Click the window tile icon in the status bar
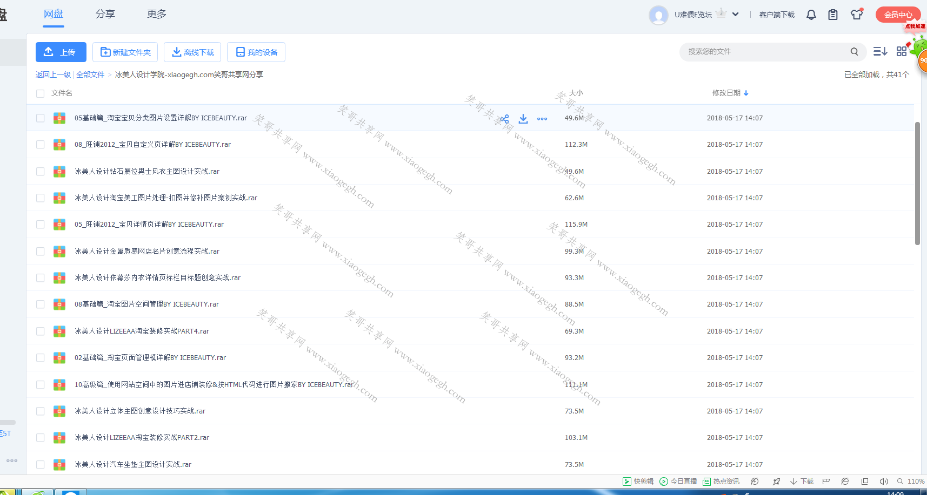This screenshot has height=495, width=927. click(x=865, y=482)
